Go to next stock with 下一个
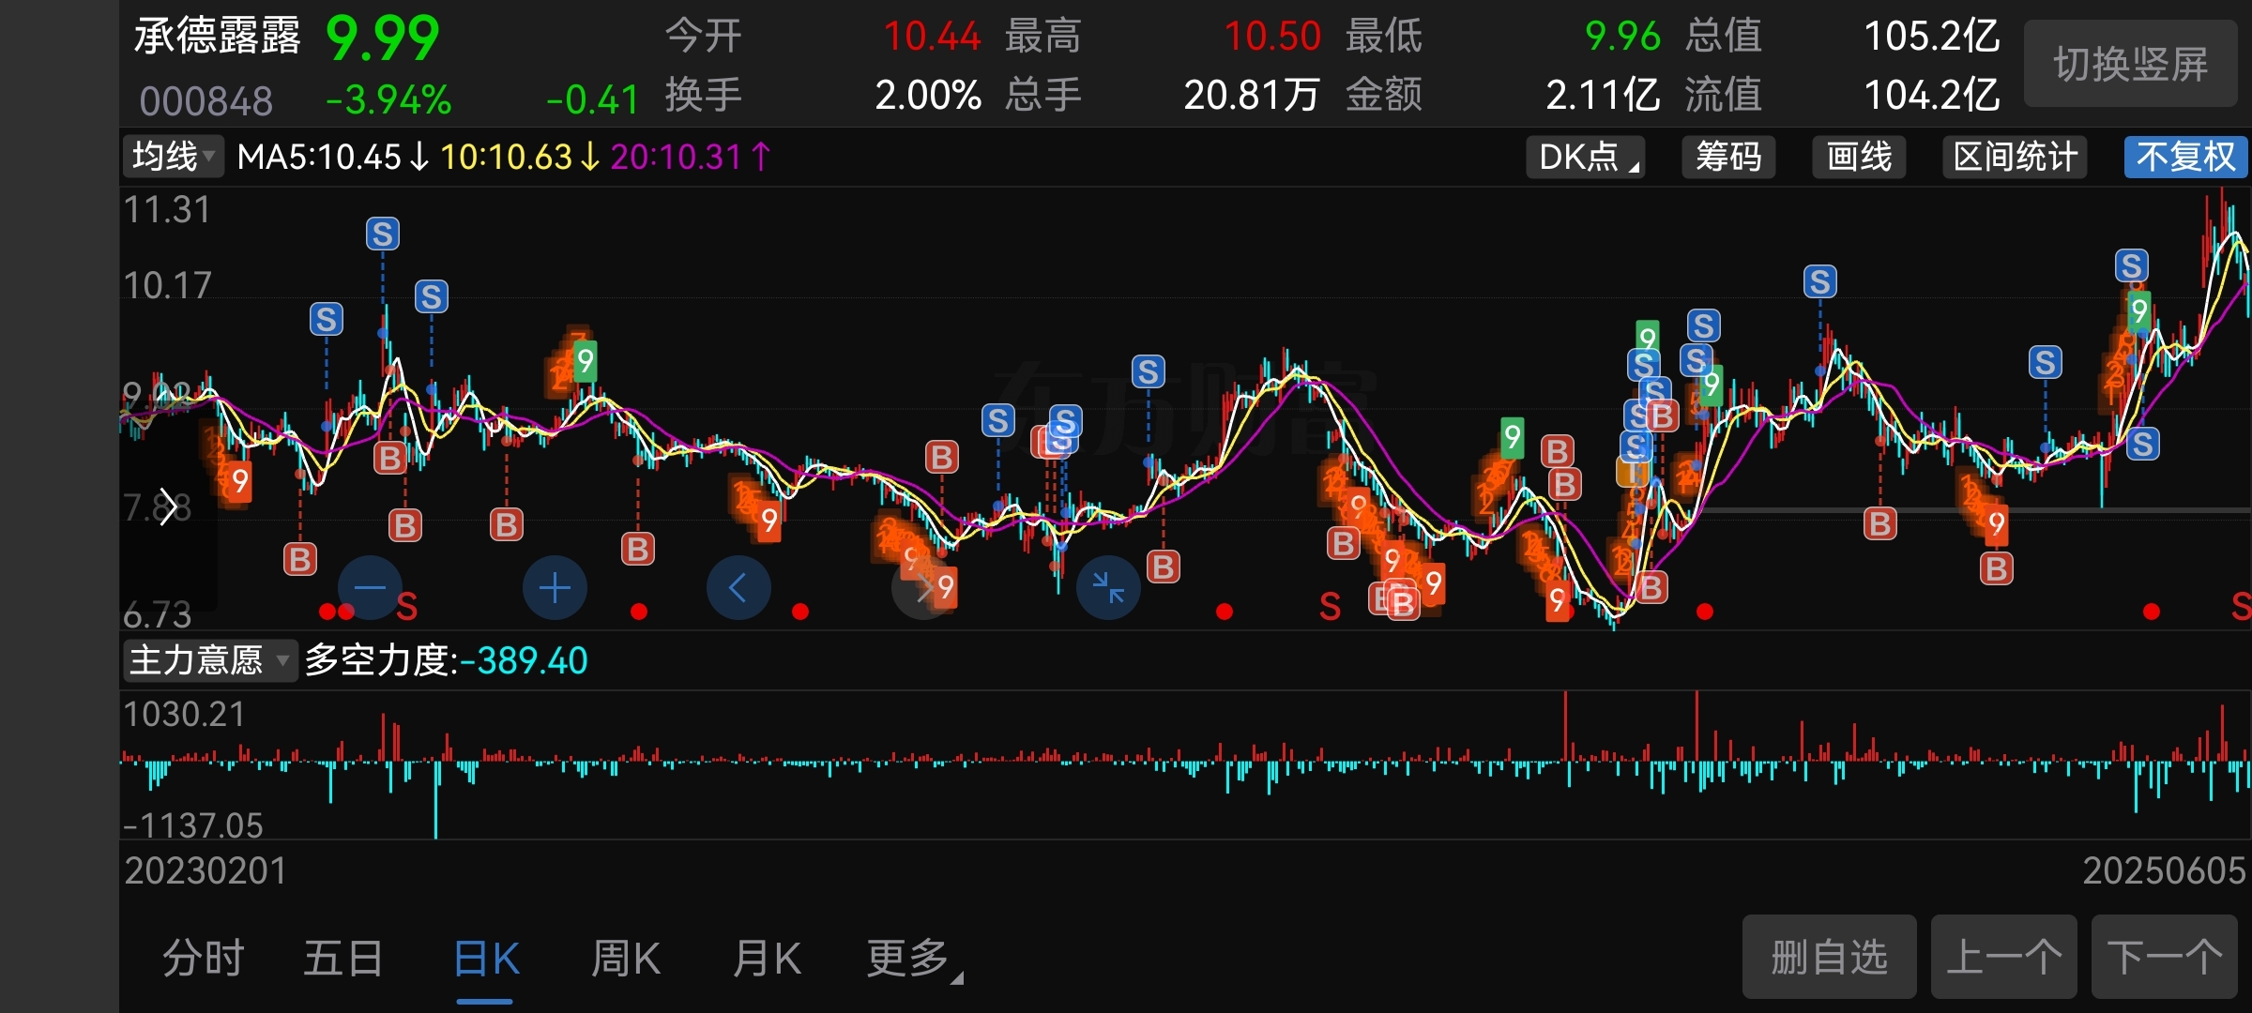This screenshot has width=2252, height=1013. [x=2165, y=958]
